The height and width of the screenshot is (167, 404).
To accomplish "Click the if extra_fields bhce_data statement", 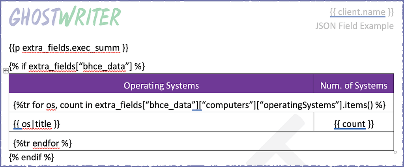I will 77,66.
